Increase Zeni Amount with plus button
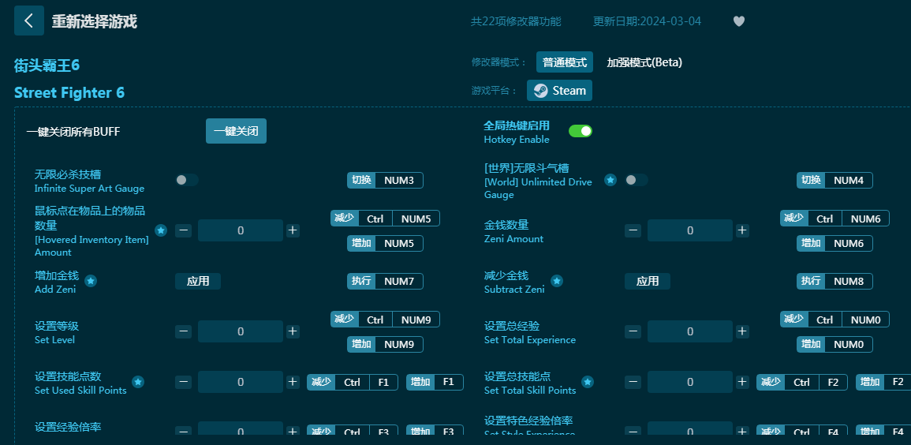911x445 pixels. pyautogui.click(x=742, y=230)
